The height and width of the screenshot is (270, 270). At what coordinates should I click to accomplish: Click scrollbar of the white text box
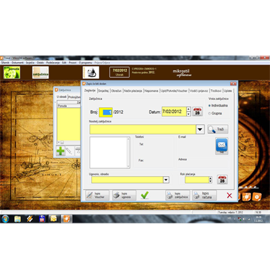[x=128, y=153]
